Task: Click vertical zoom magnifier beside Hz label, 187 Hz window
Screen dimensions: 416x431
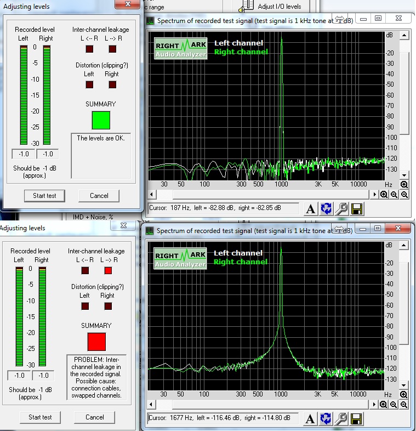Action: (404, 184)
